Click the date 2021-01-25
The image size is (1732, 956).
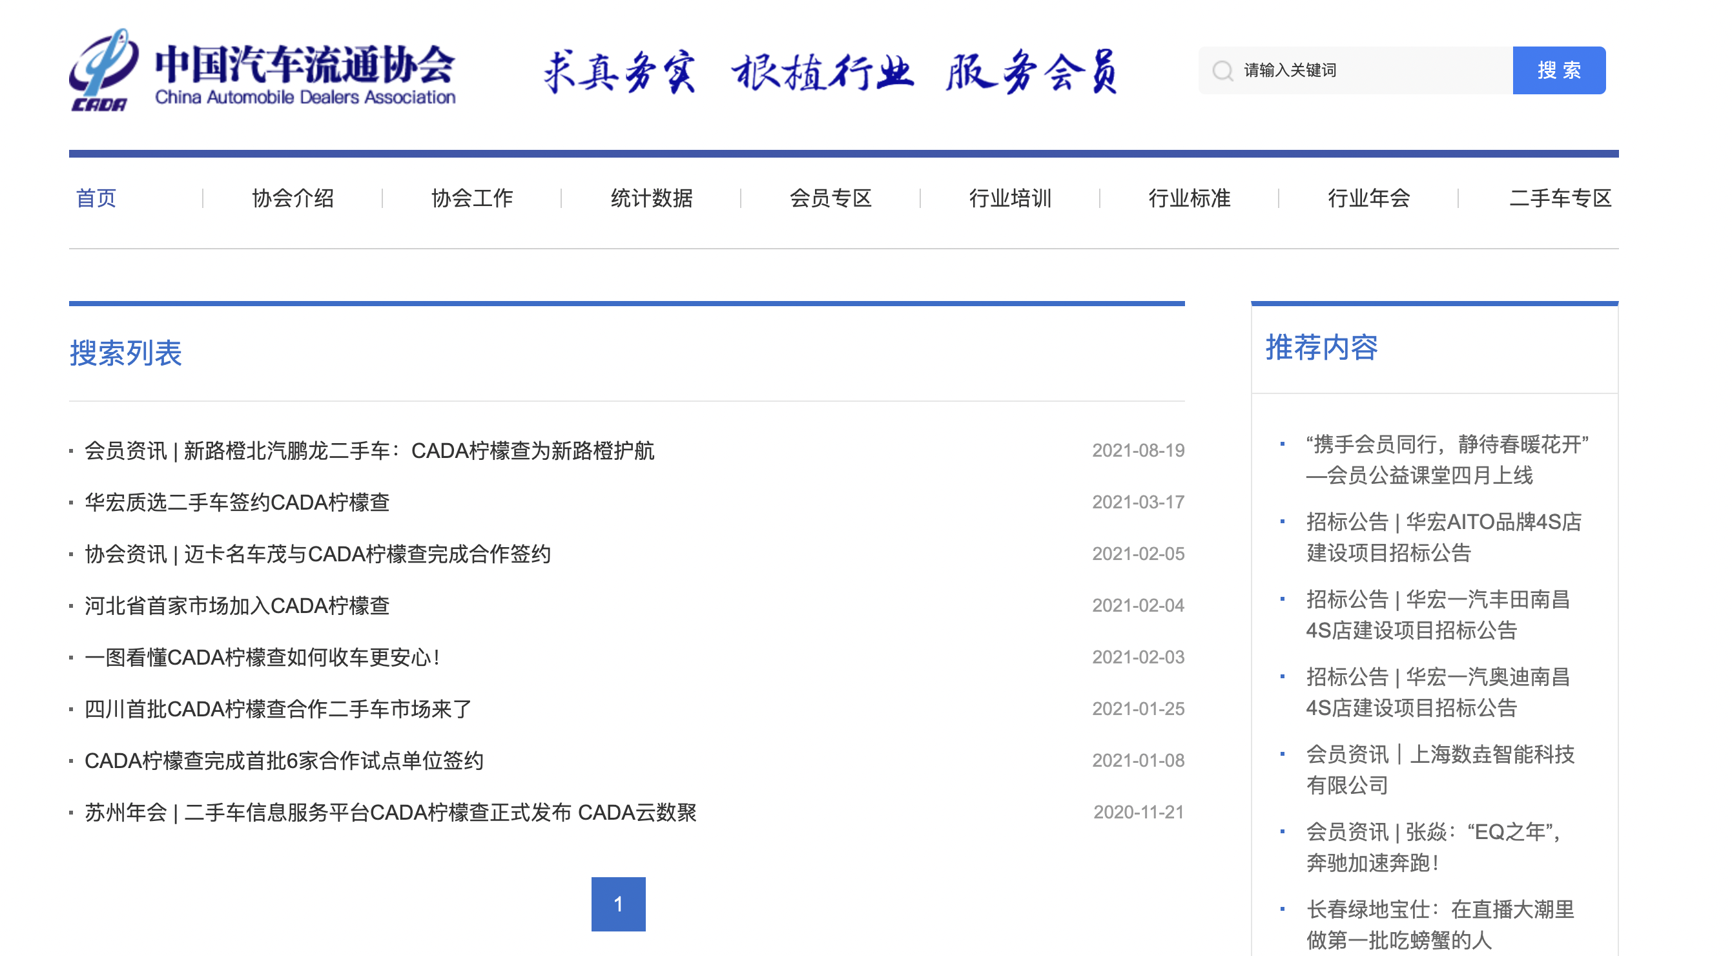click(x=1138, y=709)
